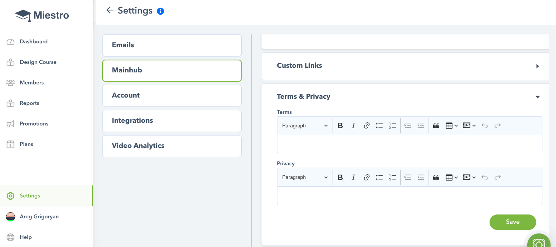
Task: Add a bulleted list in Terms editor
Action: click(380, 125)
